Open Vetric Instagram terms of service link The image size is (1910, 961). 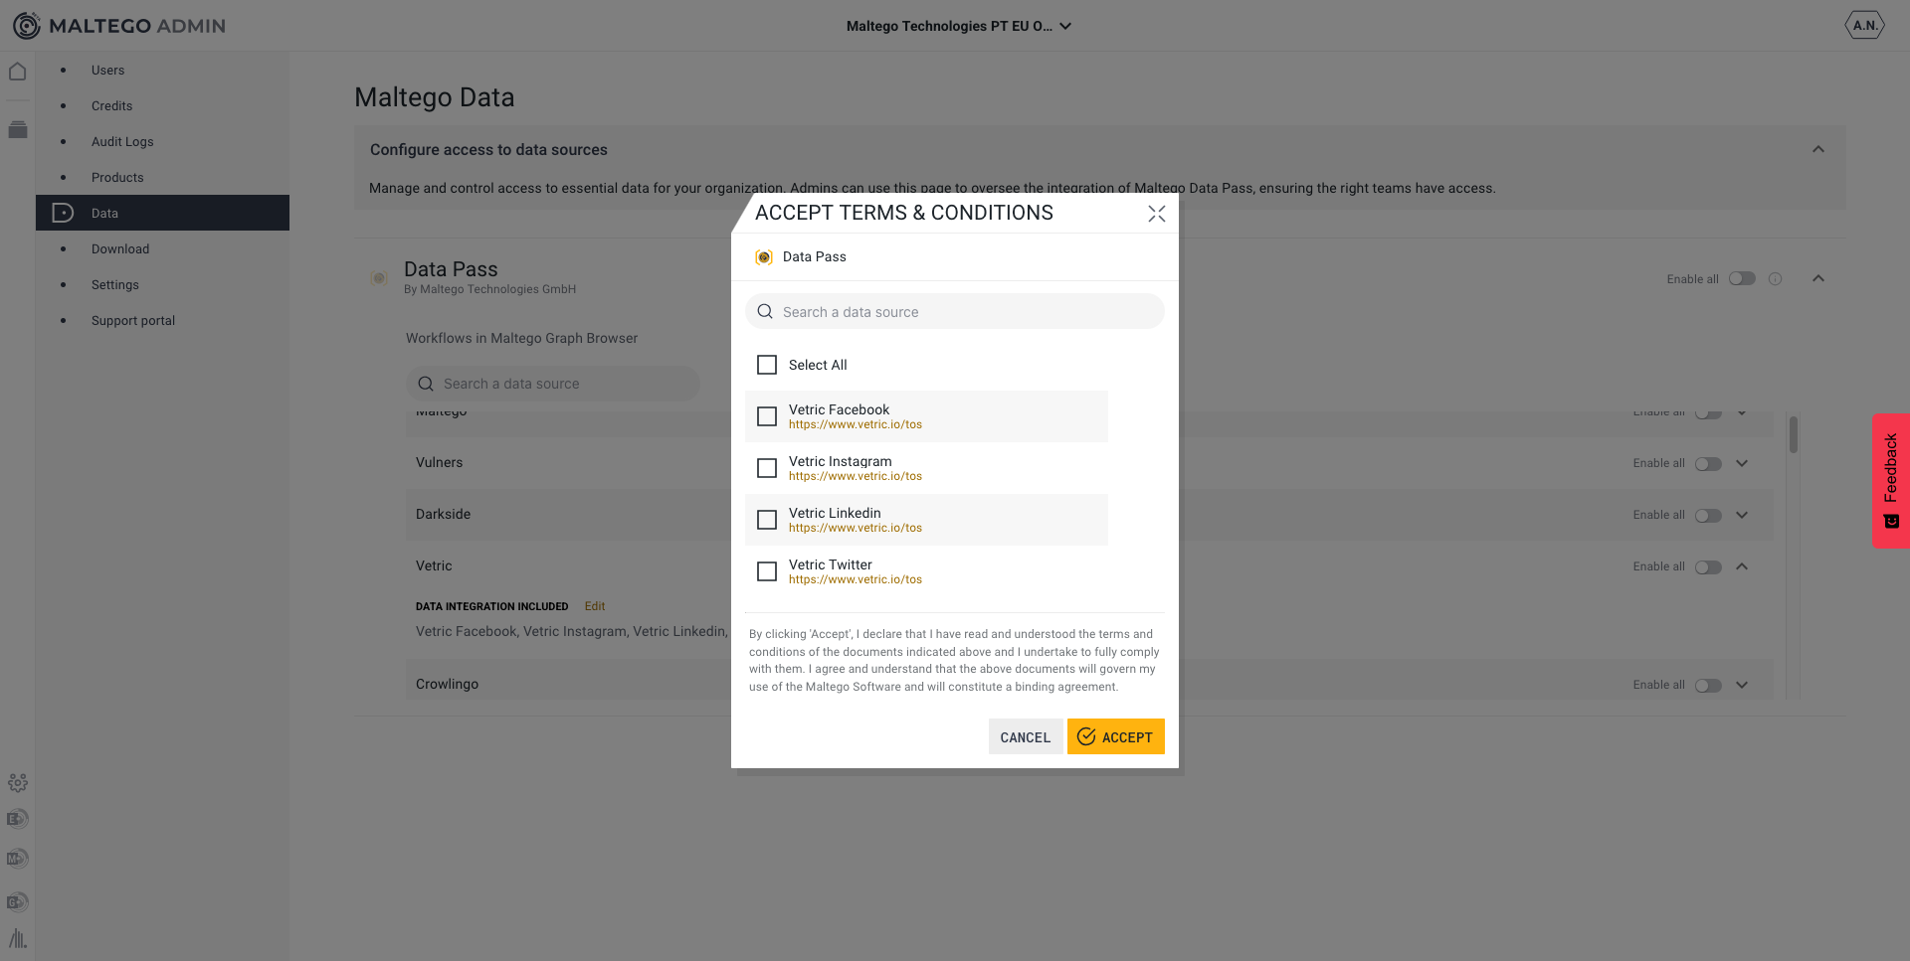[856, 476]
